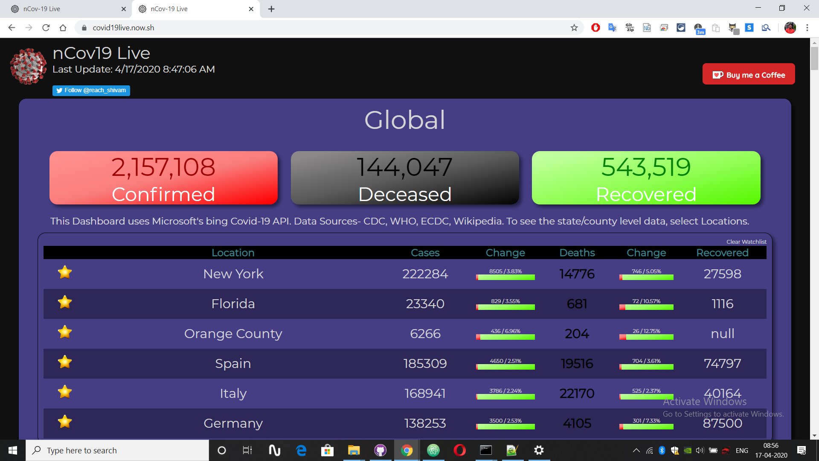Screen dimensions: 819x461
Task: Show hidden system tray icons
Action: (636, 450)
